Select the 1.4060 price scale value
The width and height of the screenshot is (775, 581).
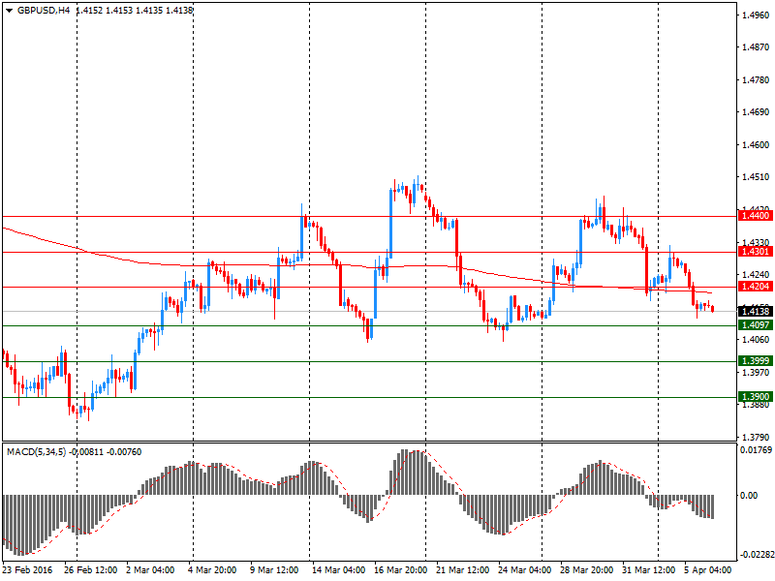(x=756, y=339)
